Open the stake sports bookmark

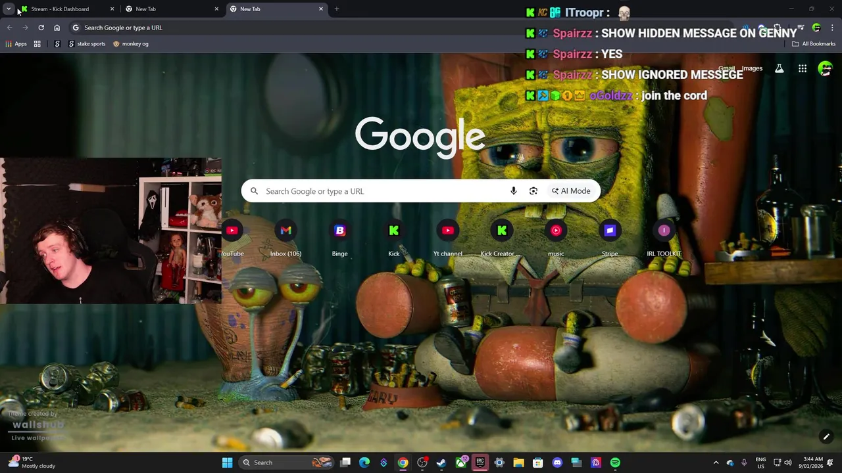87,44
